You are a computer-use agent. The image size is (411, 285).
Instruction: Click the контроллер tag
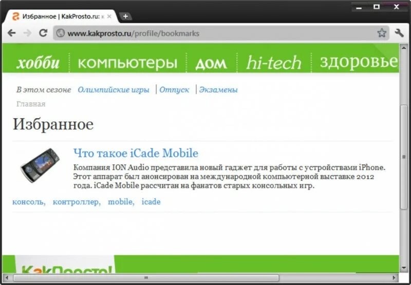pyautogui.click(x=77, y=202)
